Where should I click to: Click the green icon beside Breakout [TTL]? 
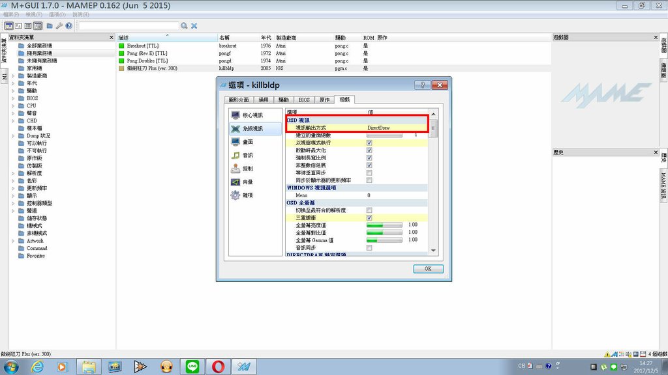(x=121, y=46)
